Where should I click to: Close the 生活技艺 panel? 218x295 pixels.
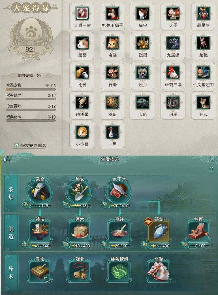pyautogui.click(x=211, y=159)
